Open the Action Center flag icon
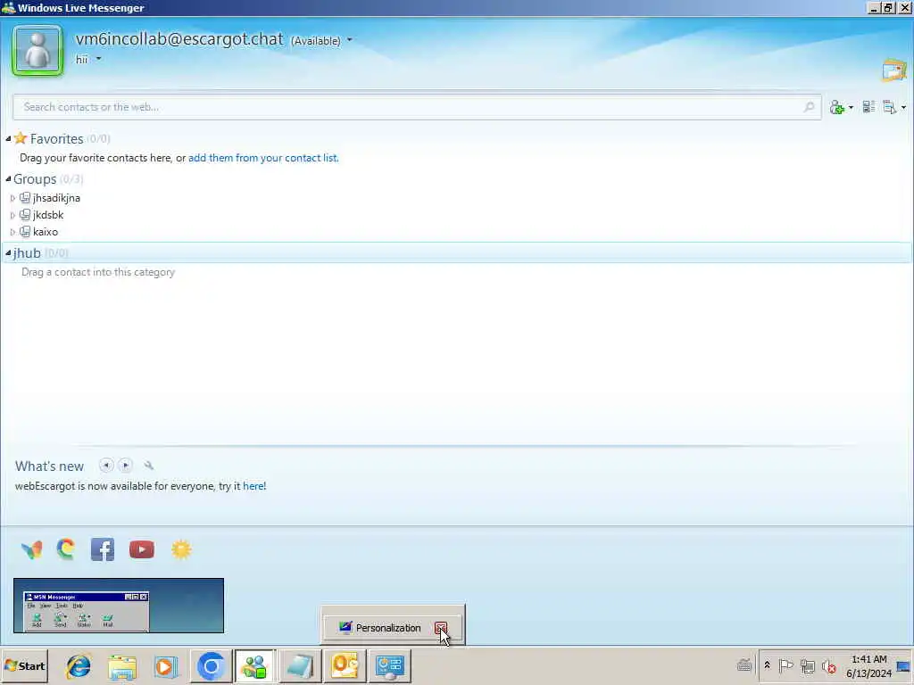The width and height of the screenshot is (914, 685). point(785,665)
